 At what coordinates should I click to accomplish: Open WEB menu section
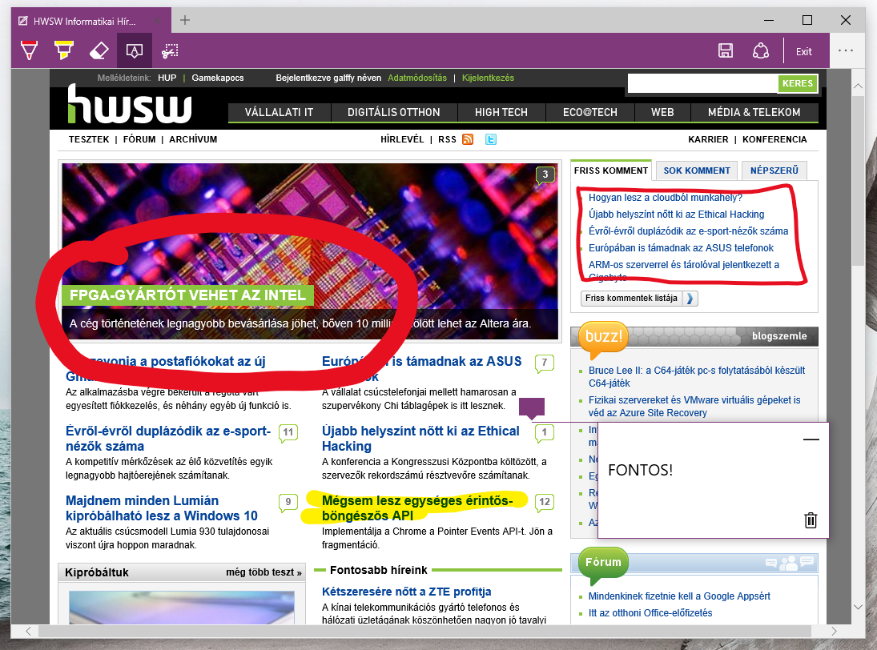(x=662, y=112)
